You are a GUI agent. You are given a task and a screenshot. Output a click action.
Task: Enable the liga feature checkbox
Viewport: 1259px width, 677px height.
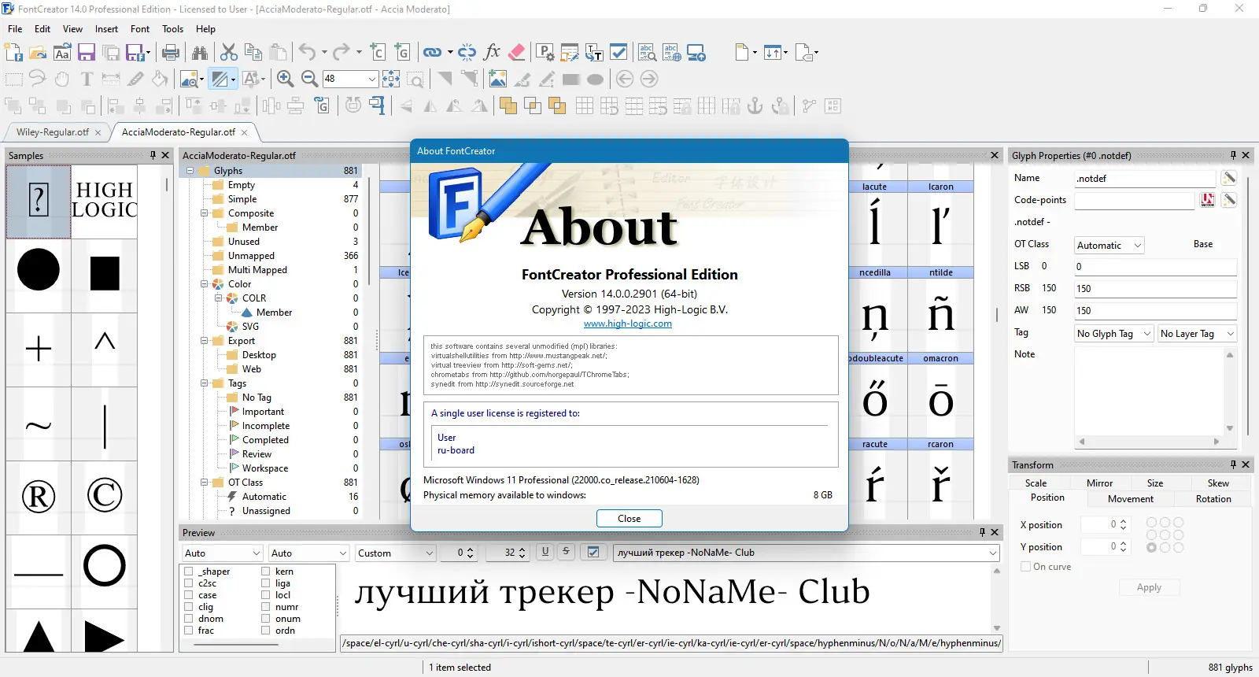(x=266, y=583)
